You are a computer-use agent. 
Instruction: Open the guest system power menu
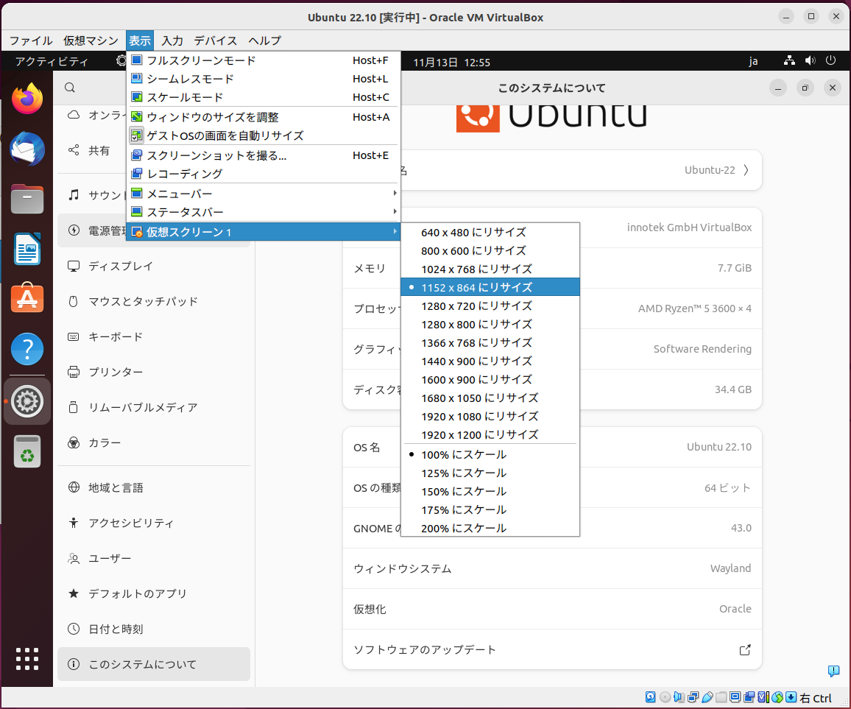(831, 61)
